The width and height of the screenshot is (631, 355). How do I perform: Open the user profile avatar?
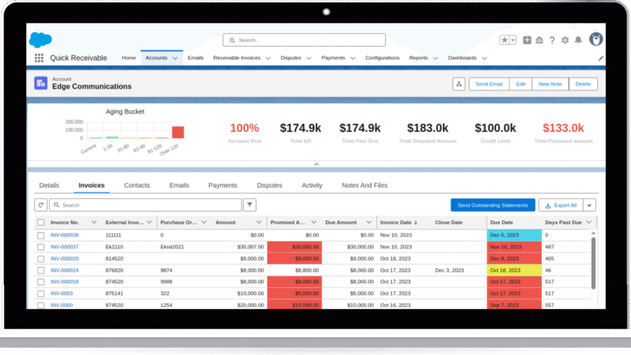[596, 39]
